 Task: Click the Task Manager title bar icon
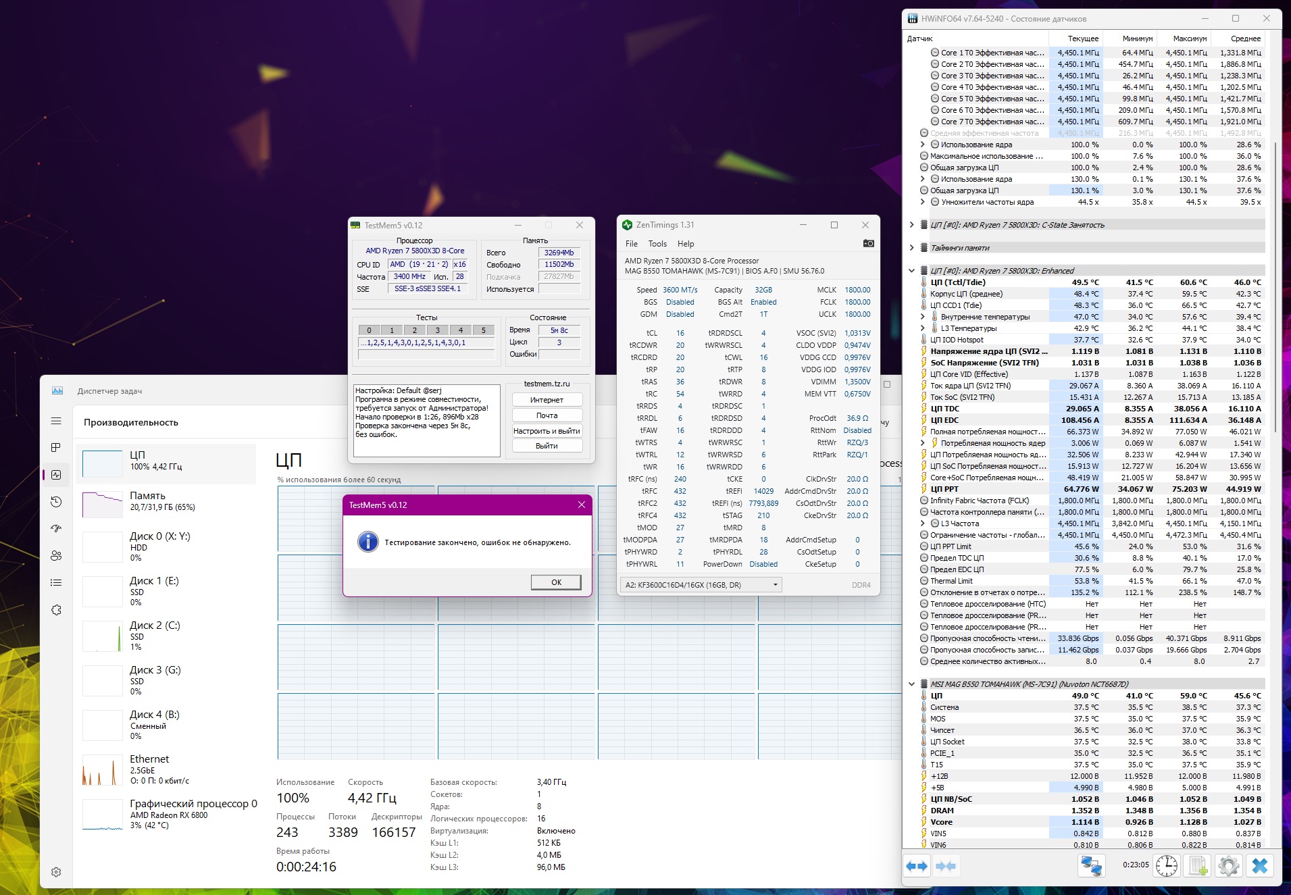pyautogui.click(x=57, y=391)
